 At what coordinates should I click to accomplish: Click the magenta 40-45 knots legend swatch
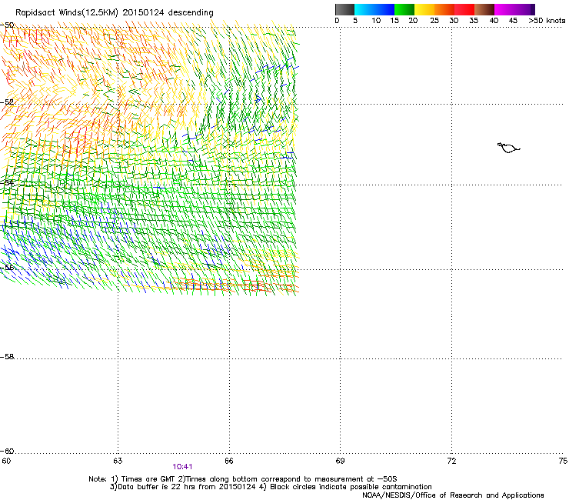pyautogui.click(x=504, y=9)
